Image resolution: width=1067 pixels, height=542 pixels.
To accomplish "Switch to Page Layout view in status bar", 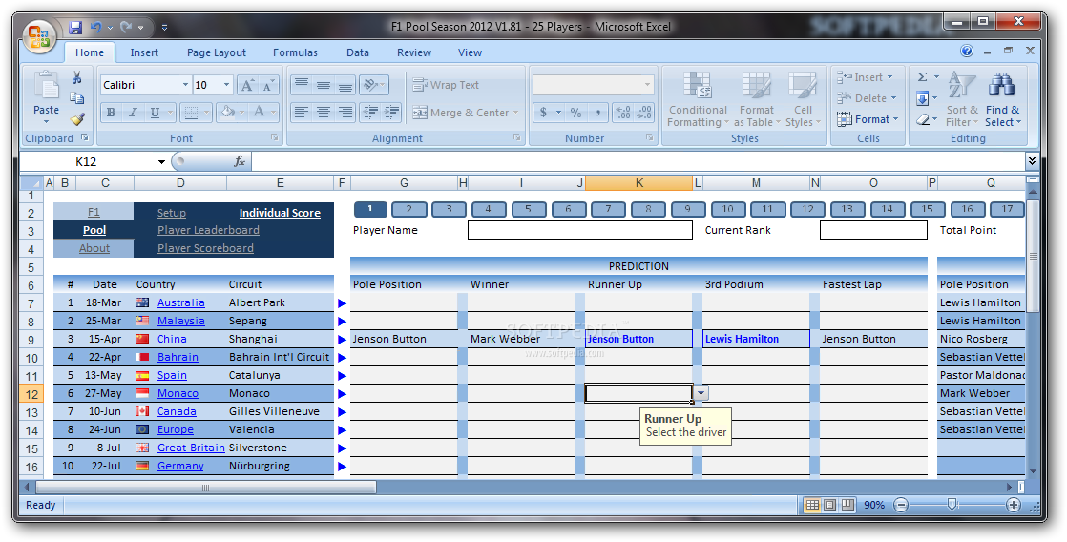I will 830,506.
